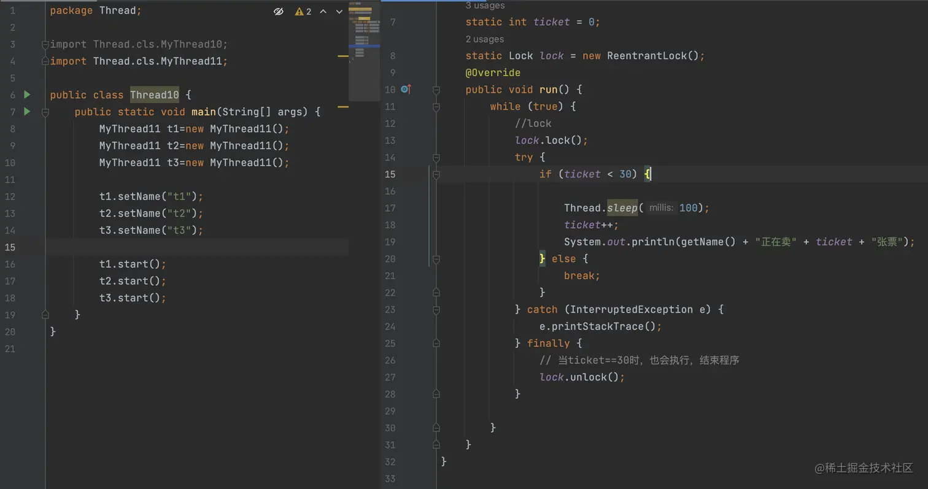Collapse the finally block fold marker
The image size is (928, 489).
coord(436,344)
